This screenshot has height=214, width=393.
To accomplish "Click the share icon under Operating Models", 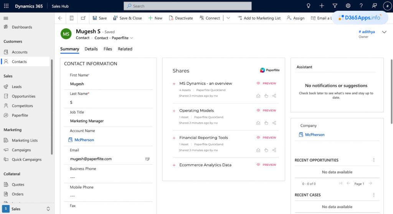I will (x=274, y=123).
